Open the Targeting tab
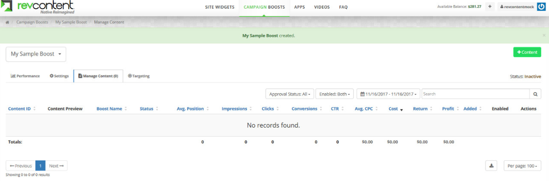549x181 pixels. click(x=139, y=76)
